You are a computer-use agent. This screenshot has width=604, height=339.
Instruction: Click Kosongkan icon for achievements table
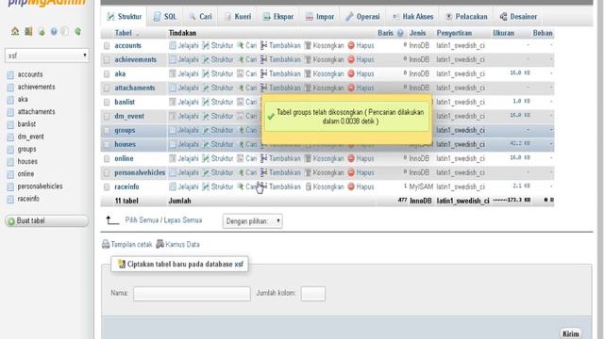tap(308, 59)
